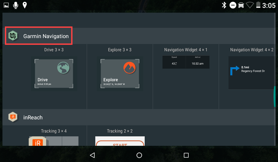This screenshot has height=162, width=278.
Task: Tap the car mode status icon
Action: tap(241, 5)
